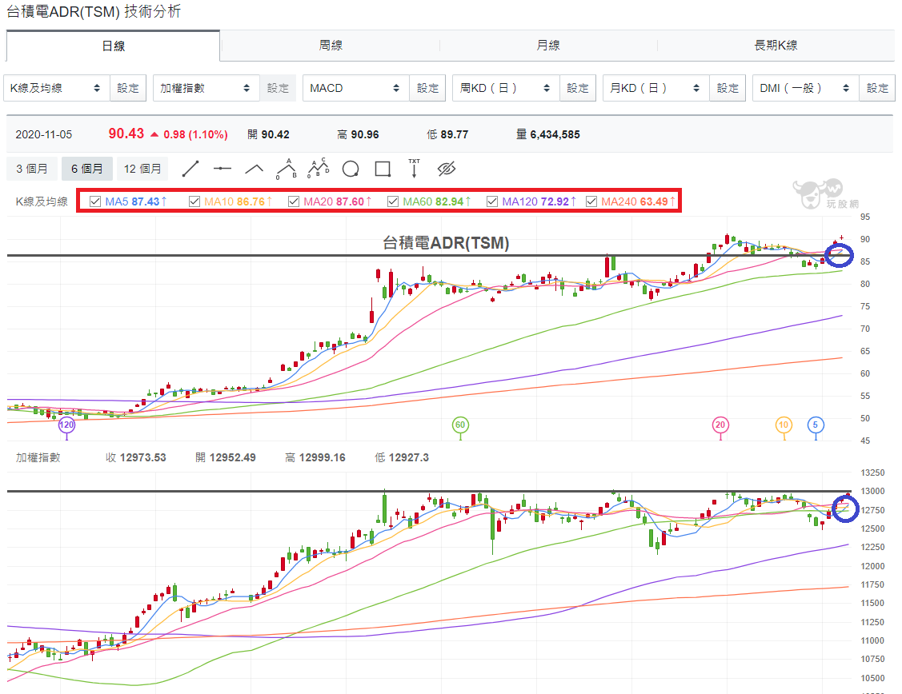The height and width of the screenshot is (694, 902).
Task: Open 設定 for DMI (一般)
Action: tap(877, 88)
